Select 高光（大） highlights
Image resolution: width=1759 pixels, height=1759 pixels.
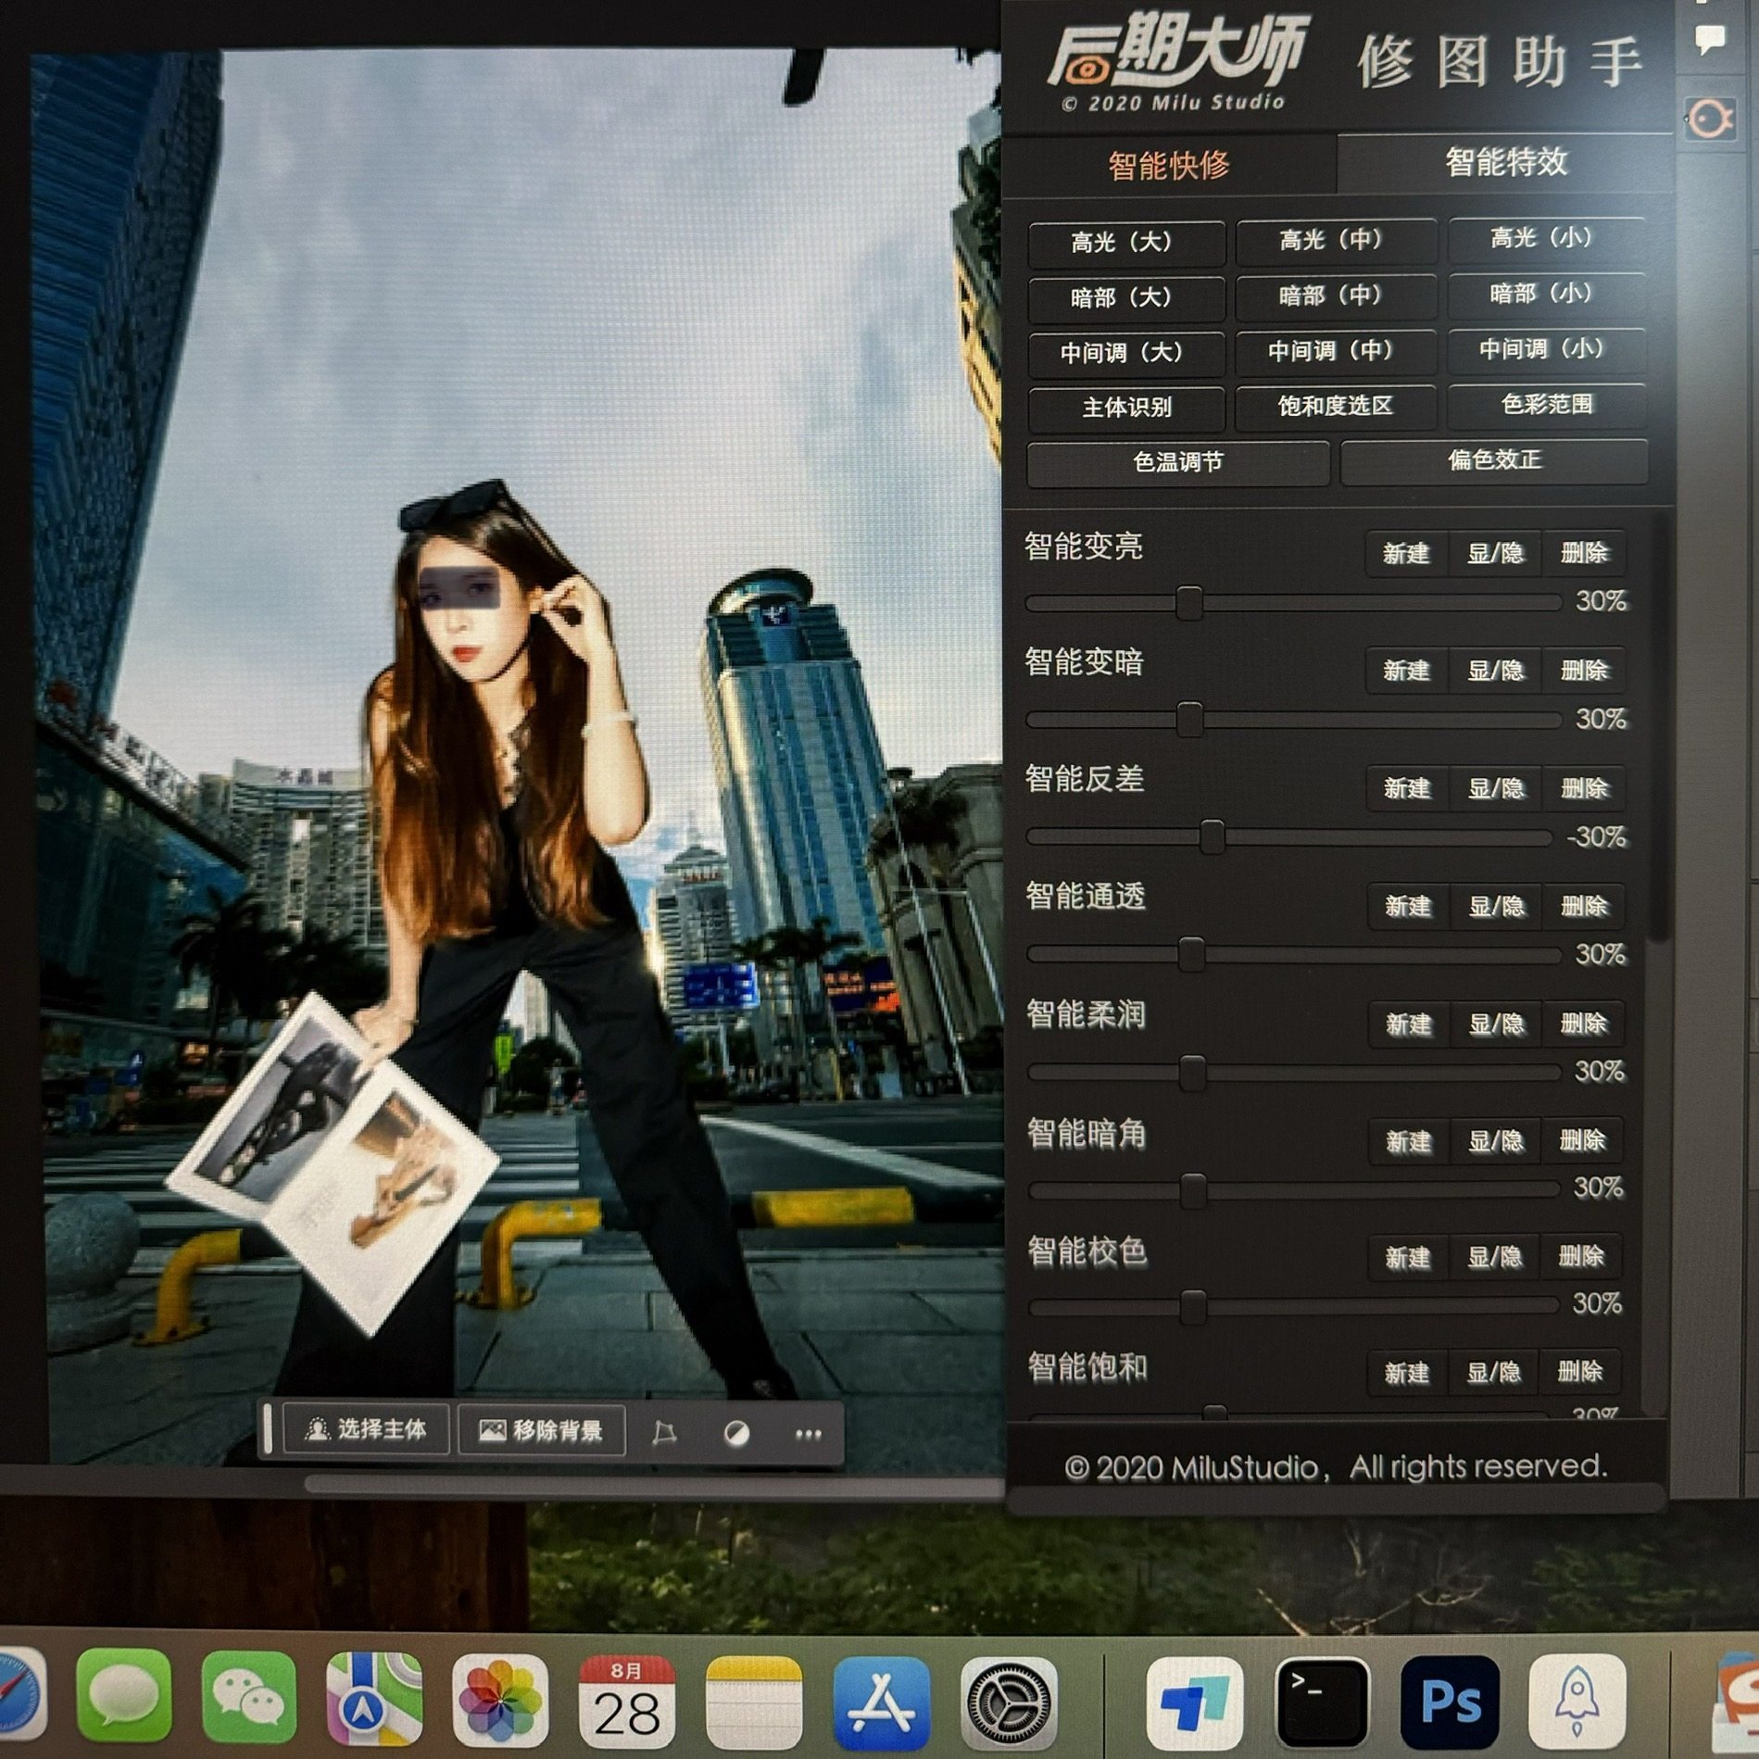1125,243
